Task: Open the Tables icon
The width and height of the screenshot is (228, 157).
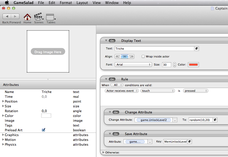Action: 50,17
